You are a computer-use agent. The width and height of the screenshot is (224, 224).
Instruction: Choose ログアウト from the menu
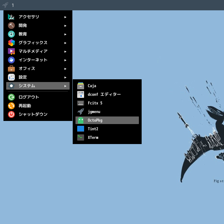point(38,97)
